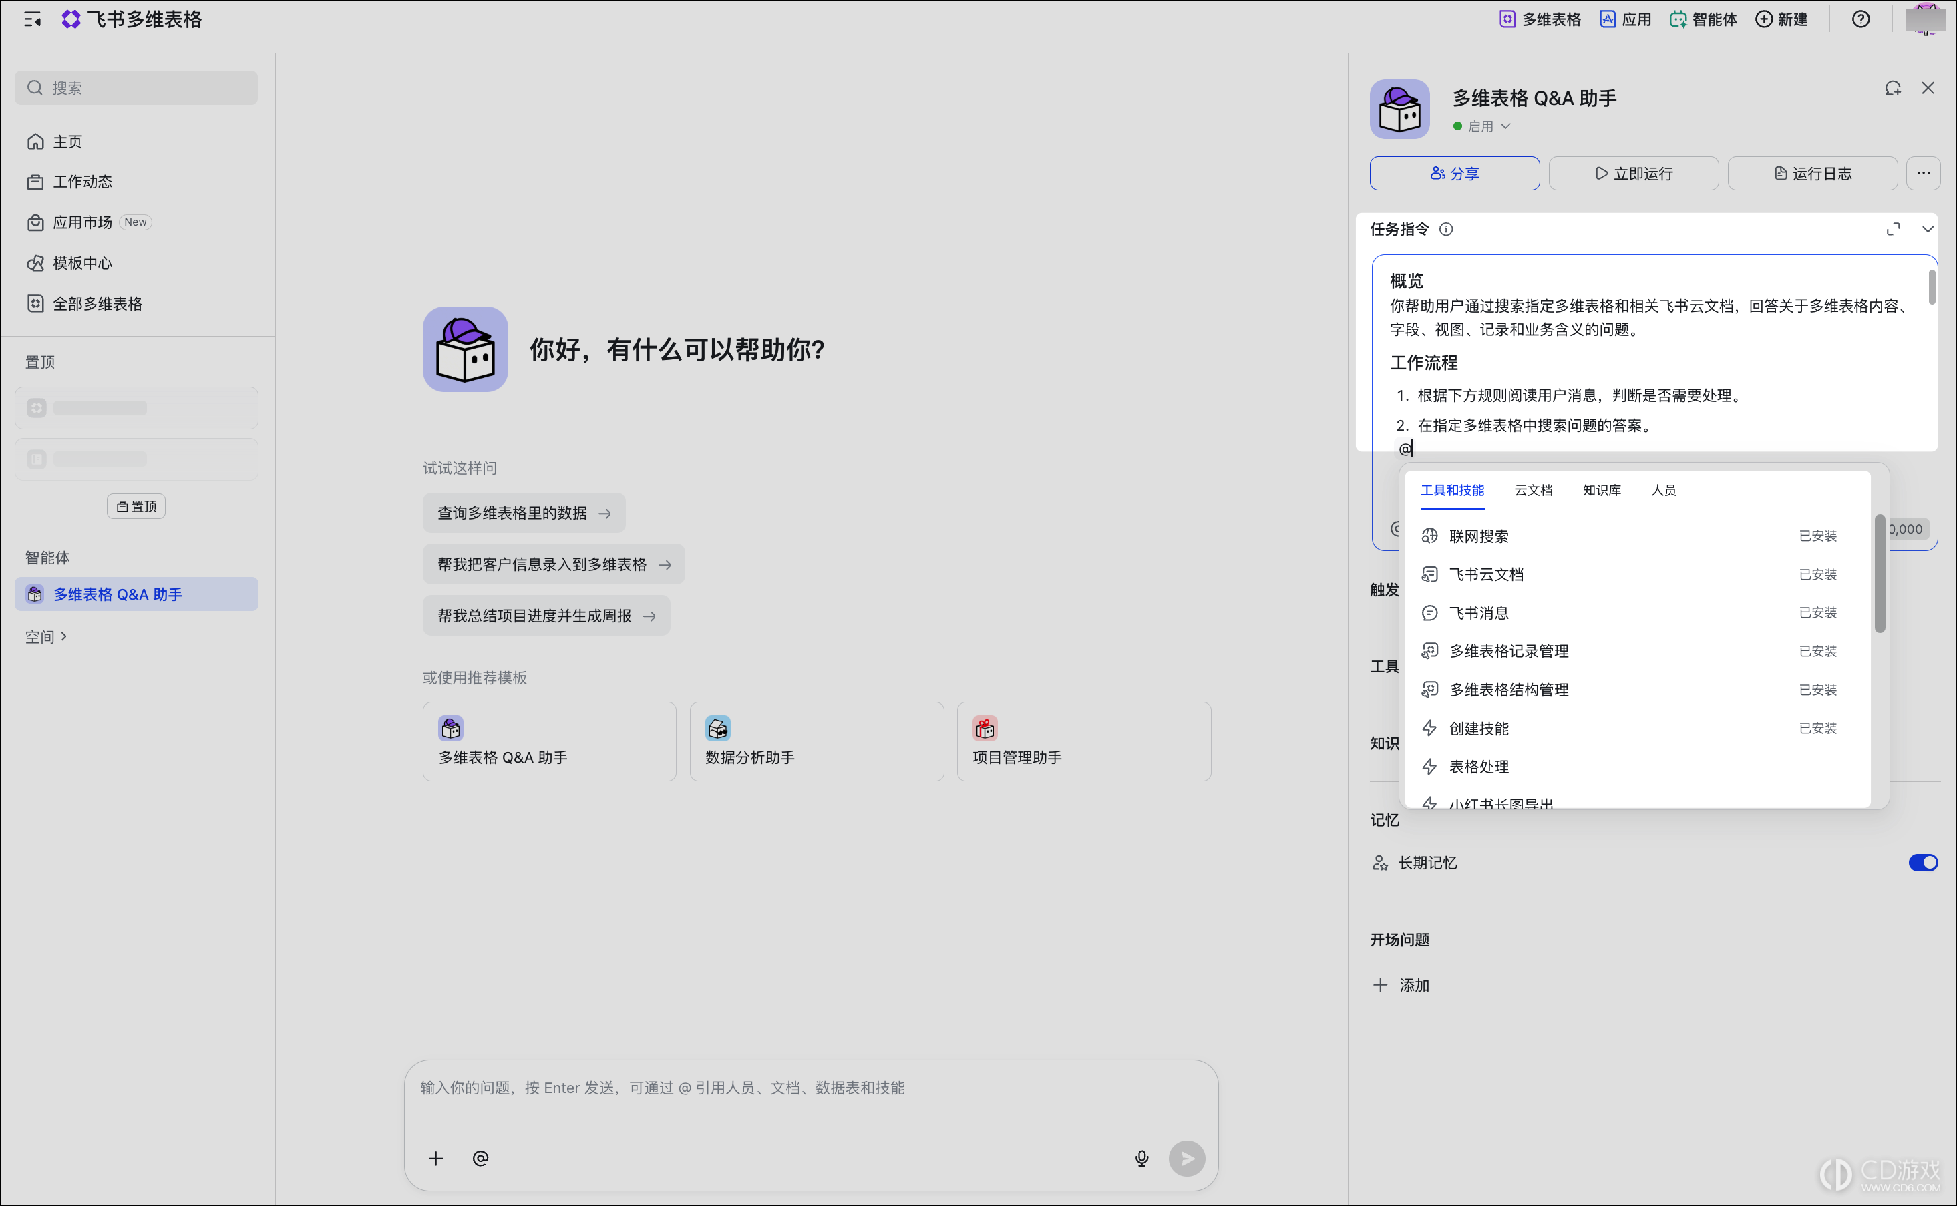Click suggestion 查询多维表格里的数据
Screen dimensions: 1957x1206
(524, 513)
